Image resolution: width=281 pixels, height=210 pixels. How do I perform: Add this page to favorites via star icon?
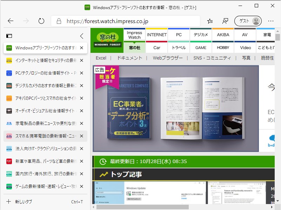coord(210,21)
